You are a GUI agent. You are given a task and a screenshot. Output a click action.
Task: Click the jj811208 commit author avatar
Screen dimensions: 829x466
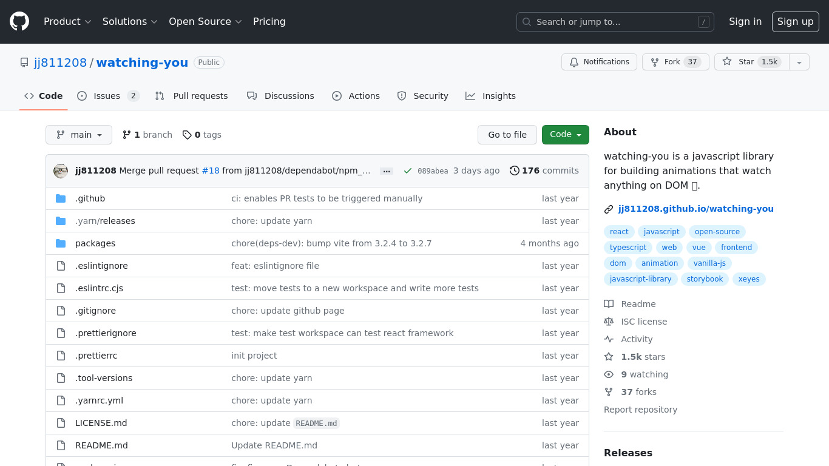[x=61, y=171]
